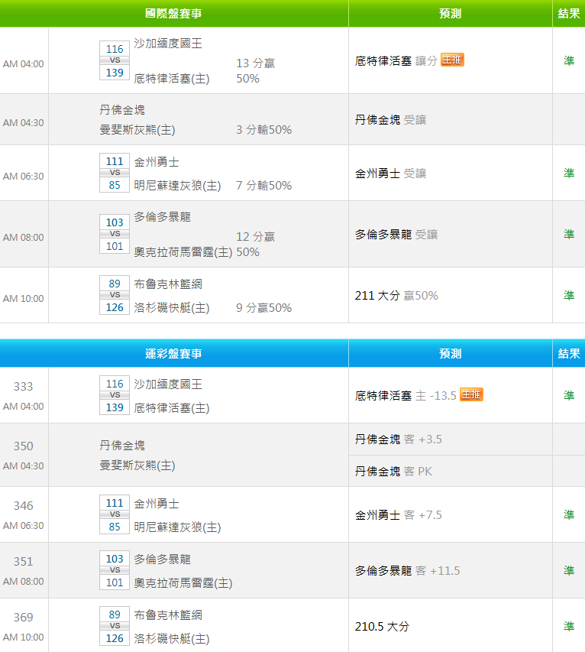Open 沙加緬度國王 team in the 國際盤 table
Image resolution: width=585 pixels, height=652 pixels.
pos(168,44)
